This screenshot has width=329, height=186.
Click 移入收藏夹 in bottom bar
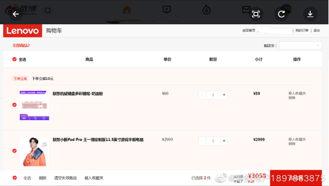click(x=94, y=178)
